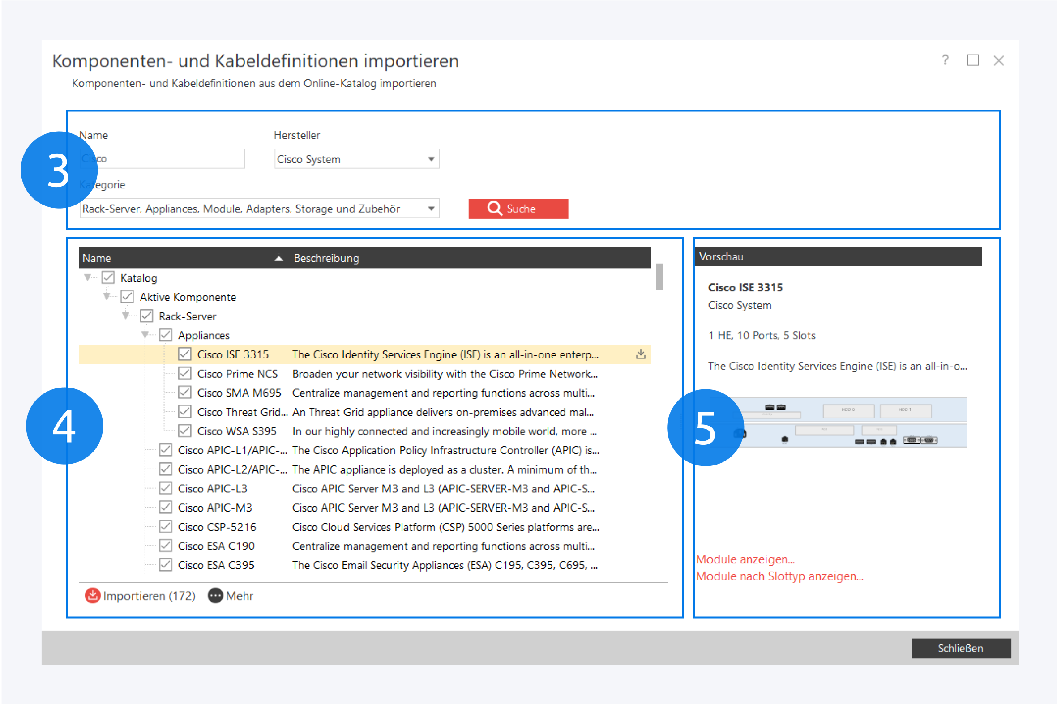Open the Kategorie dropdown list
Screen dimensions: 1057x704
pyautogui.click(x=431, y=208)
